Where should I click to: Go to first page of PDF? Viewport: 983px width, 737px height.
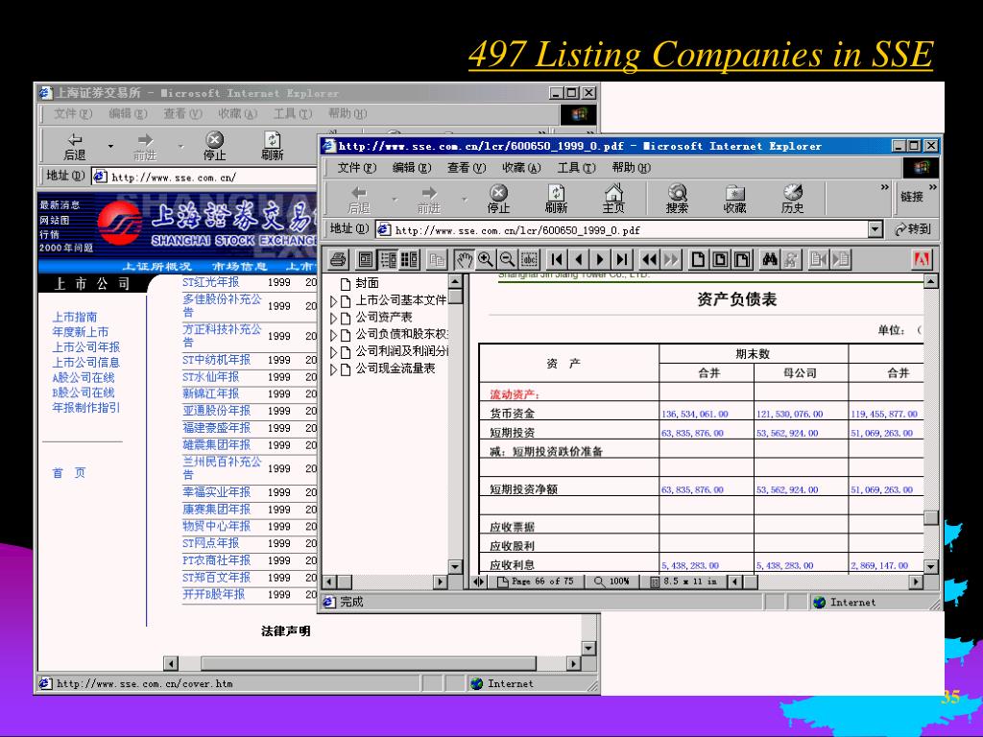557,259
